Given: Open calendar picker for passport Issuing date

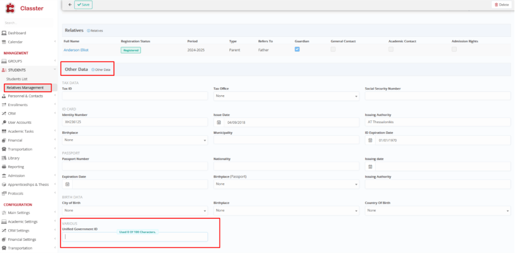Looking at the screenshot, I should click(370, 166).
